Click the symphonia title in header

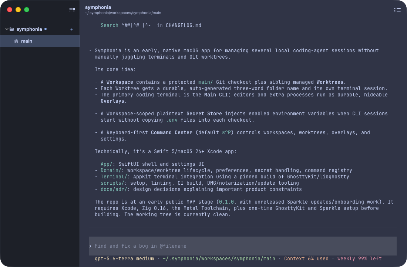point(98,7)
